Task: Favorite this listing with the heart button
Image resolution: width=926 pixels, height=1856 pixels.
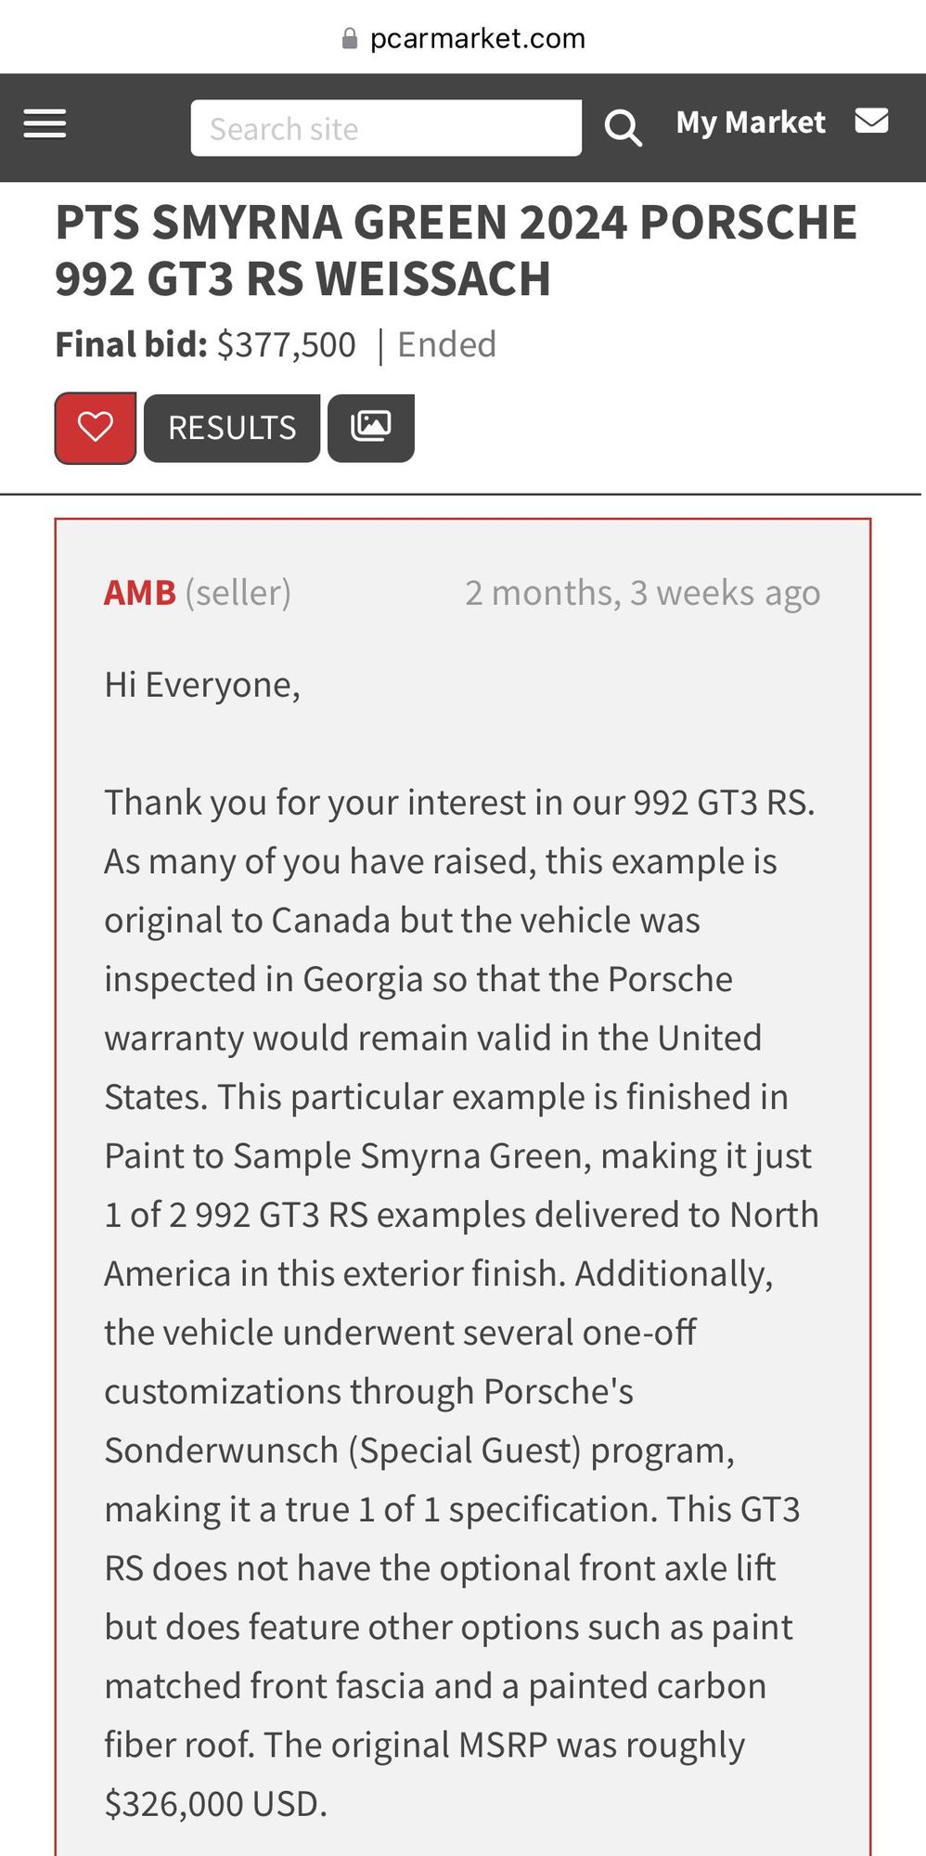Action: click(x=96, y=428)
